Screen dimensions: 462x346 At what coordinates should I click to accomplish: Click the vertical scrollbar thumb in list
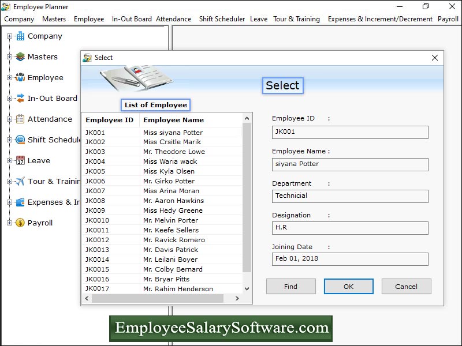(247, 198)
